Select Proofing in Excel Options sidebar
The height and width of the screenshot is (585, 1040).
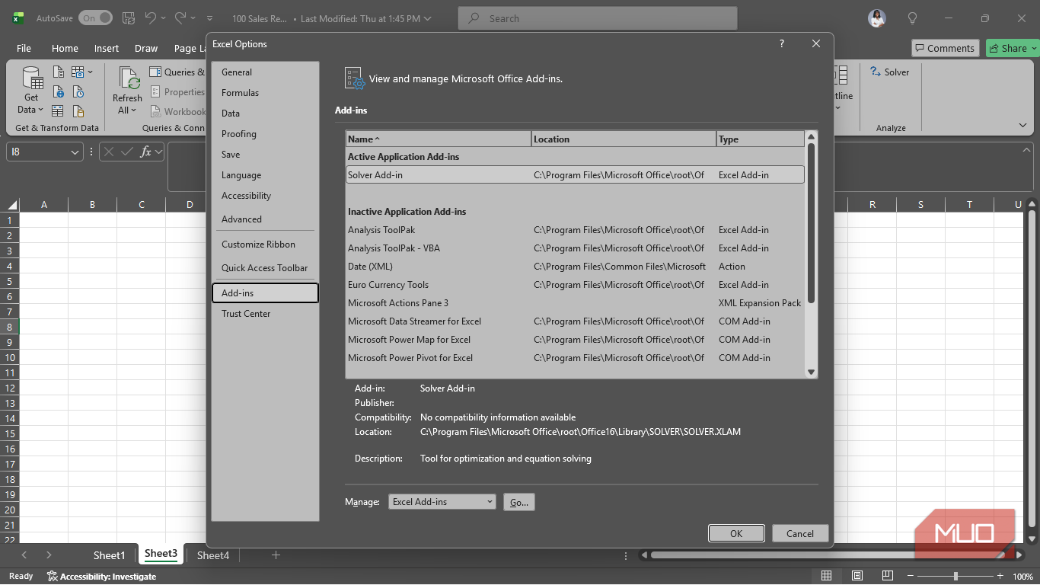pos(265,134)
